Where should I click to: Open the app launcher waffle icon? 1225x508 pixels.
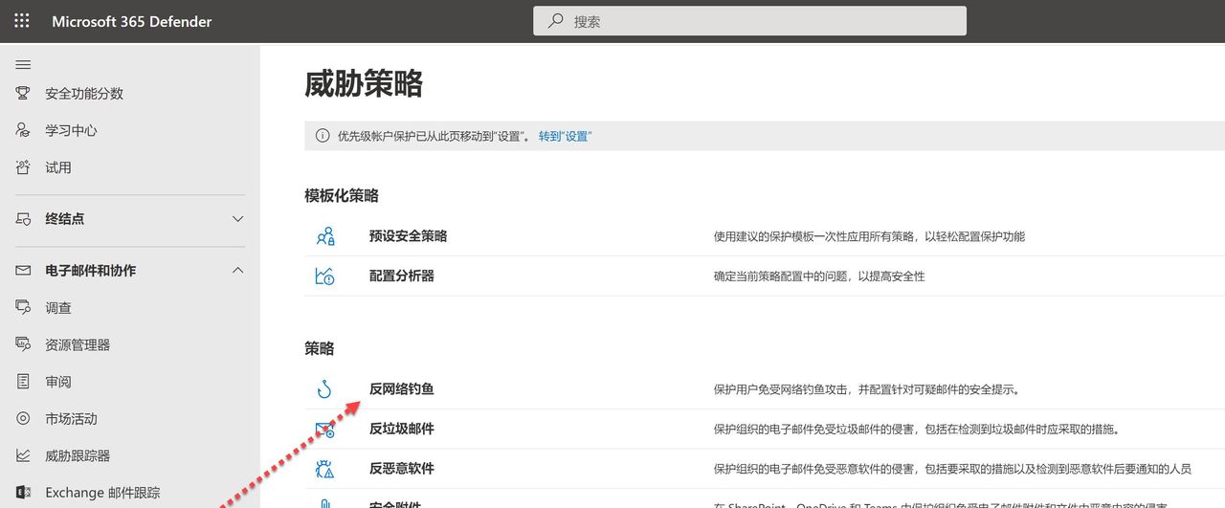pos(22,20)
